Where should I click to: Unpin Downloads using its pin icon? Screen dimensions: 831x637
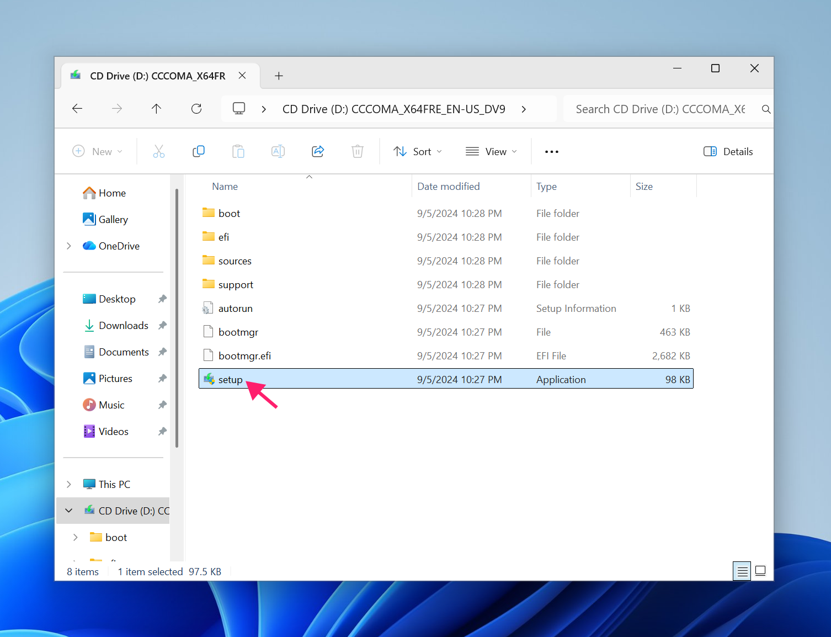[x=162, y=325]
